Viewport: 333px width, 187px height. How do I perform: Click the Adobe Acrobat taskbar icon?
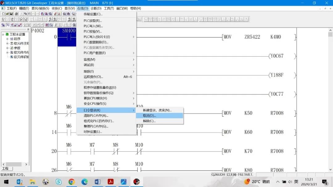coord(111,182)
